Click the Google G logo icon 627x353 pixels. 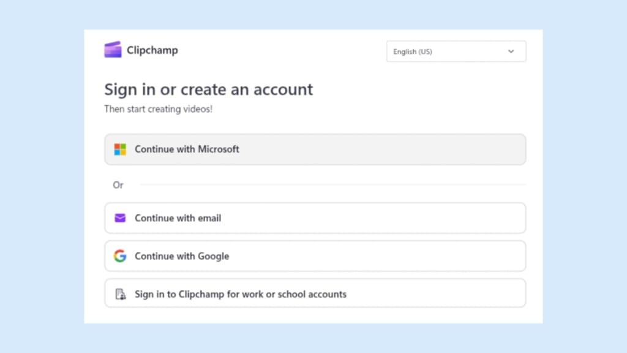(x=120, y=256)
